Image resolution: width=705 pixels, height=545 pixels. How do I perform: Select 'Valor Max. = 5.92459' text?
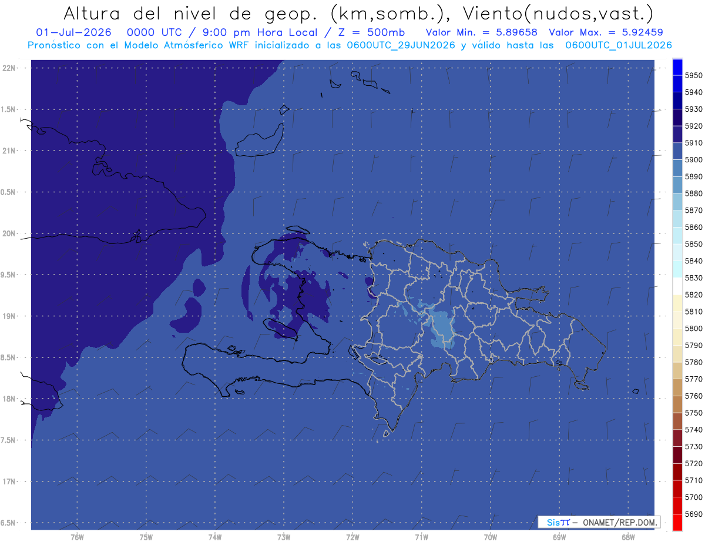coord(605,32)
